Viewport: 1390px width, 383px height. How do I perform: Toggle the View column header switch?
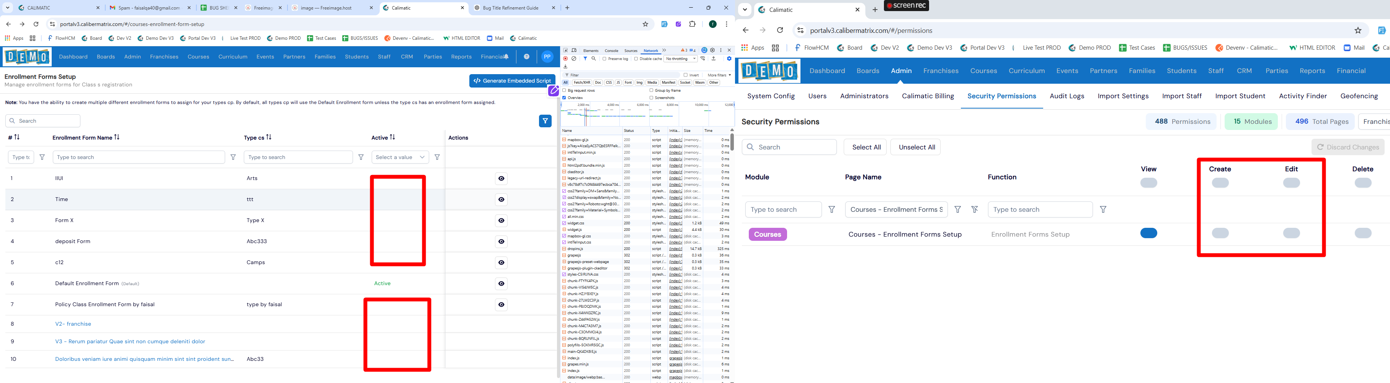click(x=1149, y=183)
